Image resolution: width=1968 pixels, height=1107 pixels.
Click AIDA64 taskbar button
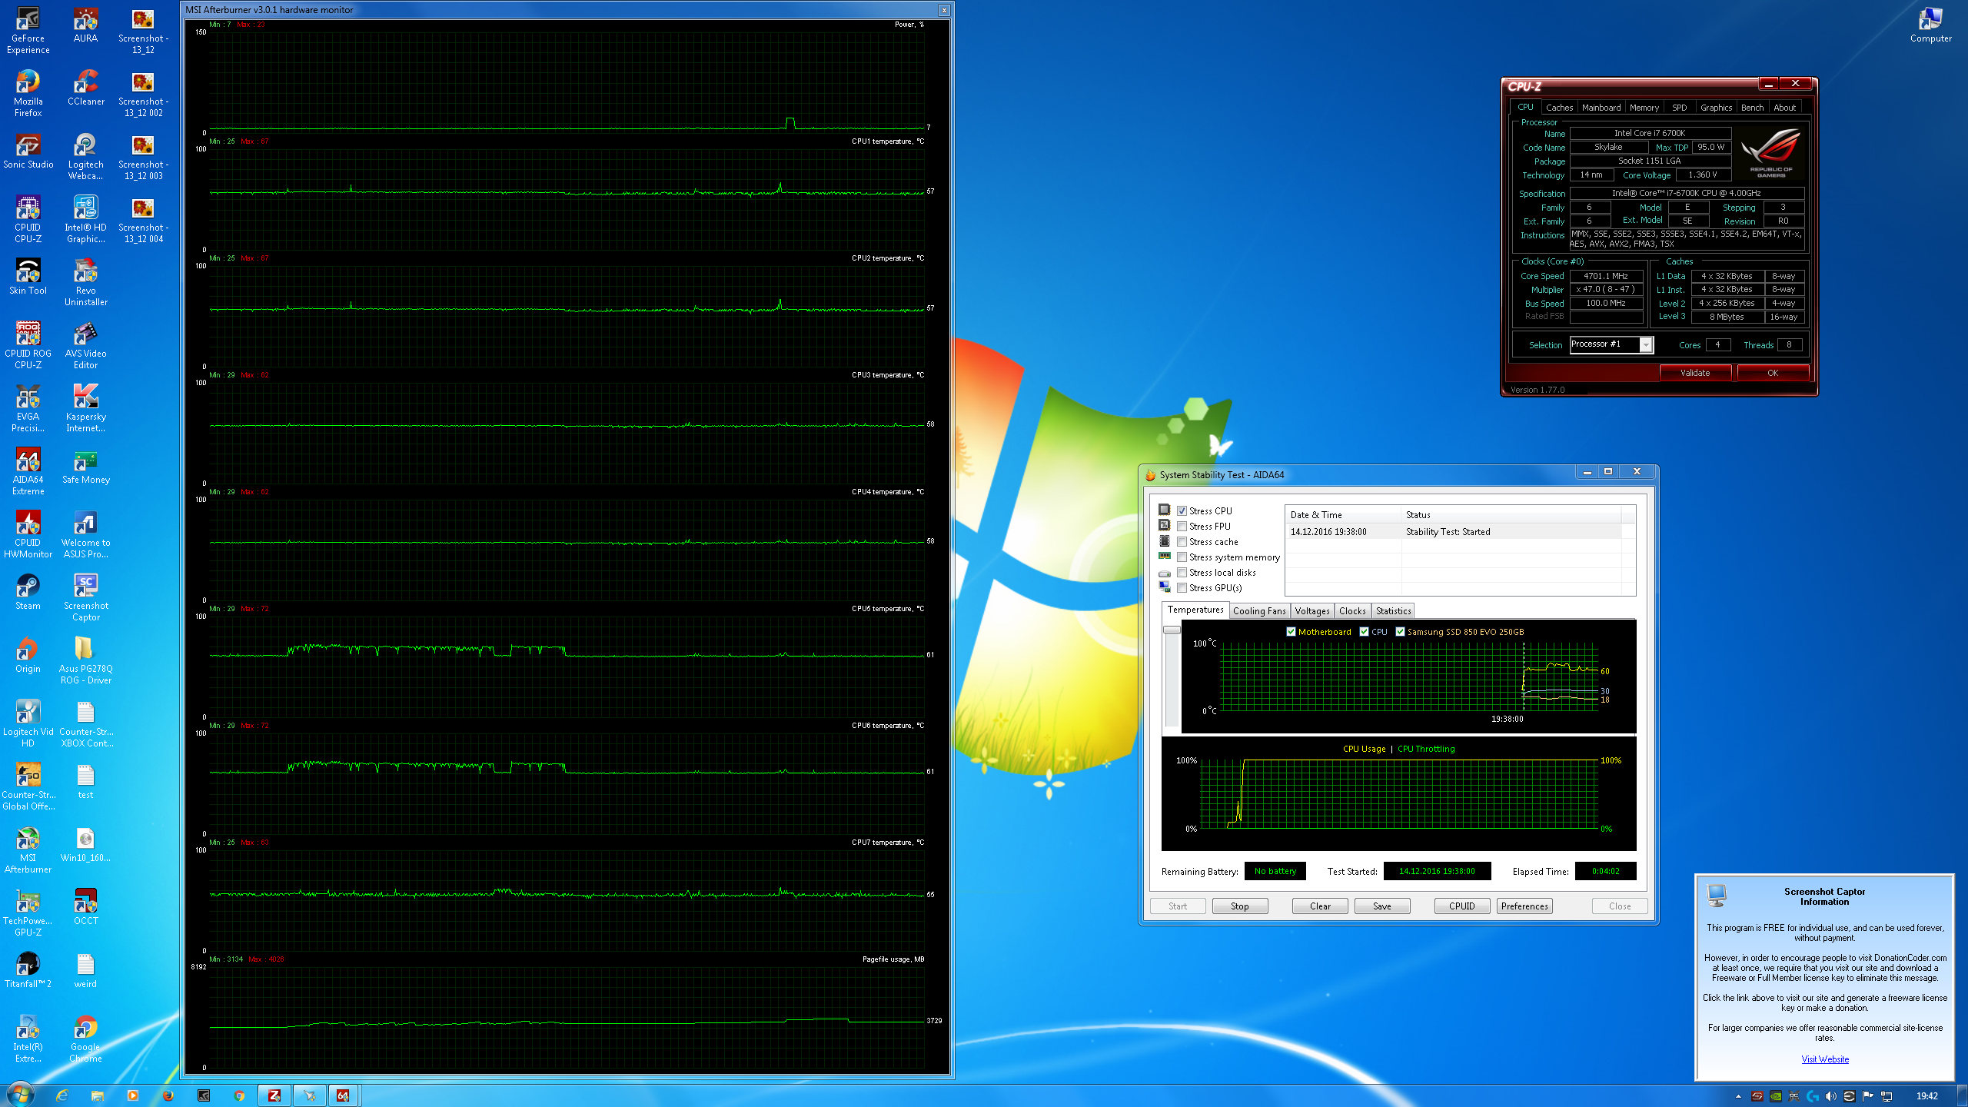[344, 1095]
